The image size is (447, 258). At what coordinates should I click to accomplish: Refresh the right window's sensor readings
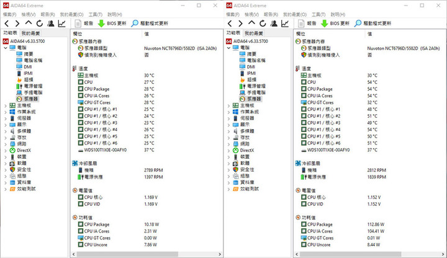click(263, 24)
